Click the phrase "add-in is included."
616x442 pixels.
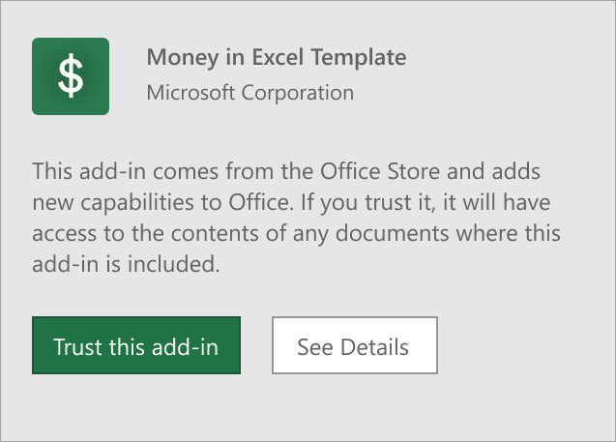126,264
